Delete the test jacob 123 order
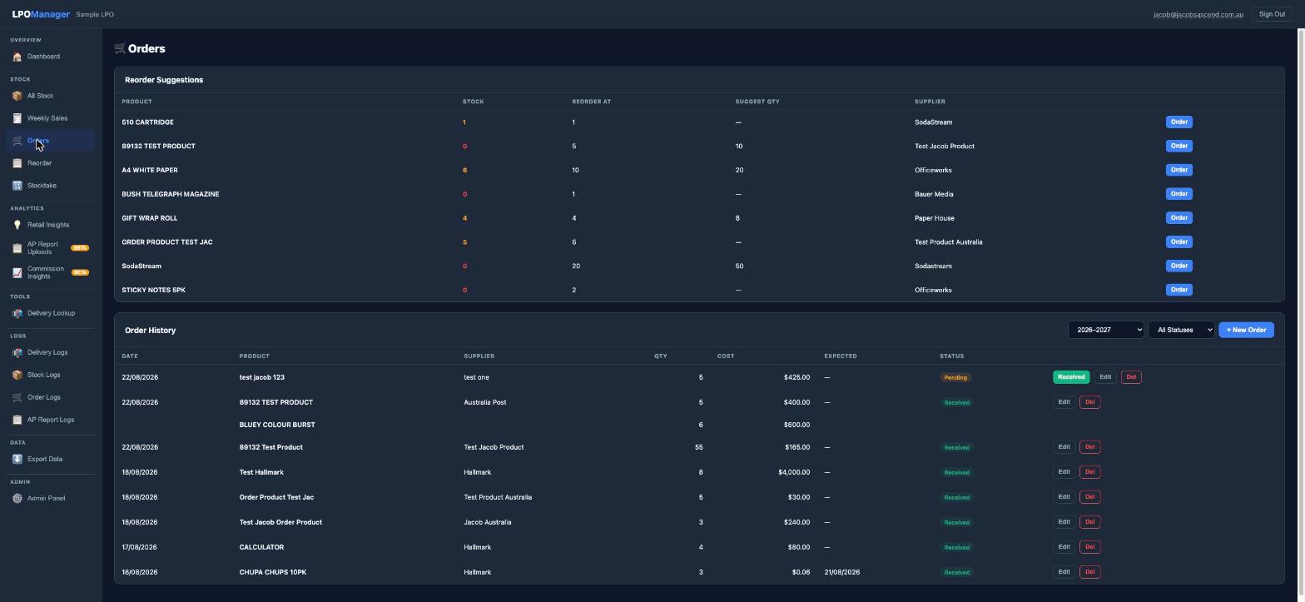This screenshot has width=1305, height=602. 1131,377
